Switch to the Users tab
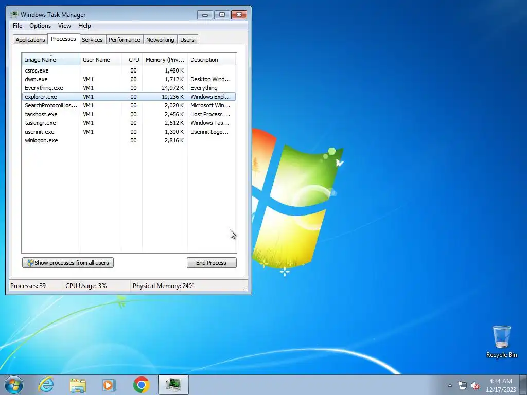Image resolution: width=527 pixels, height=395 pixels. [x=187, y=40]
